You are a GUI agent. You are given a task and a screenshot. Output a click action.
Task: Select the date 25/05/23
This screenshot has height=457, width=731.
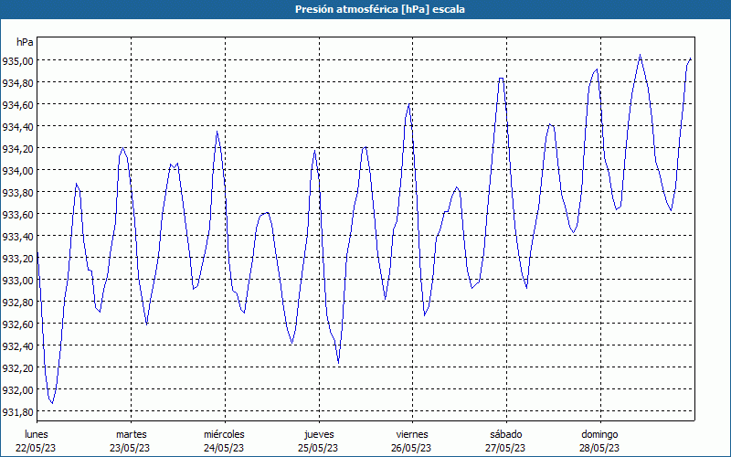(318, 448)
